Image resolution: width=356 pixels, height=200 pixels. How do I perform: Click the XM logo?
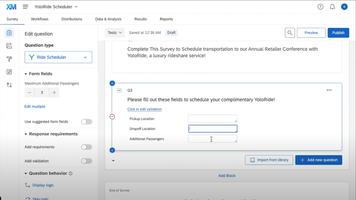[11, 7]
